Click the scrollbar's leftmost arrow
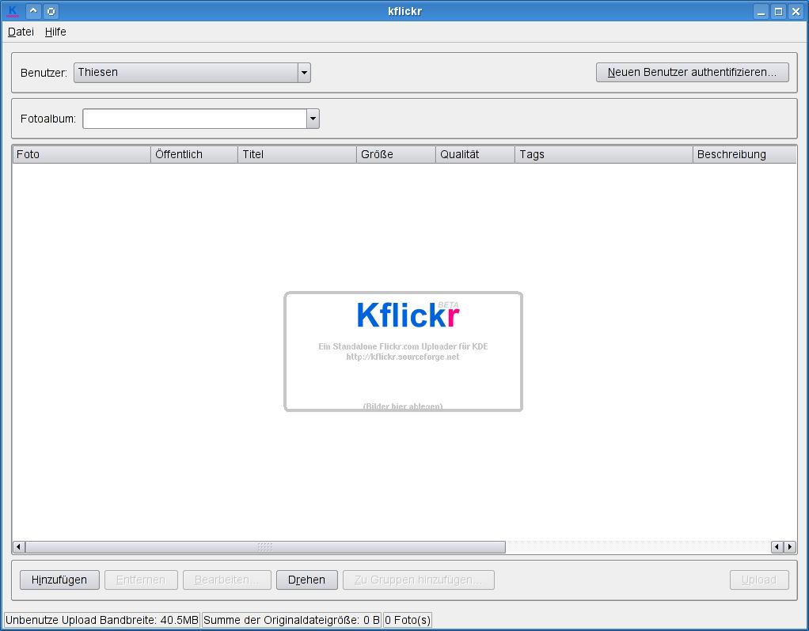Image resolution: width=809 pixels, height=631 pixels. point(18,547)
